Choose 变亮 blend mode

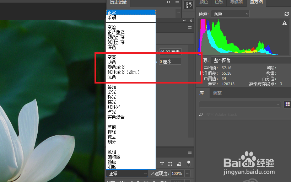coord(131,57)
